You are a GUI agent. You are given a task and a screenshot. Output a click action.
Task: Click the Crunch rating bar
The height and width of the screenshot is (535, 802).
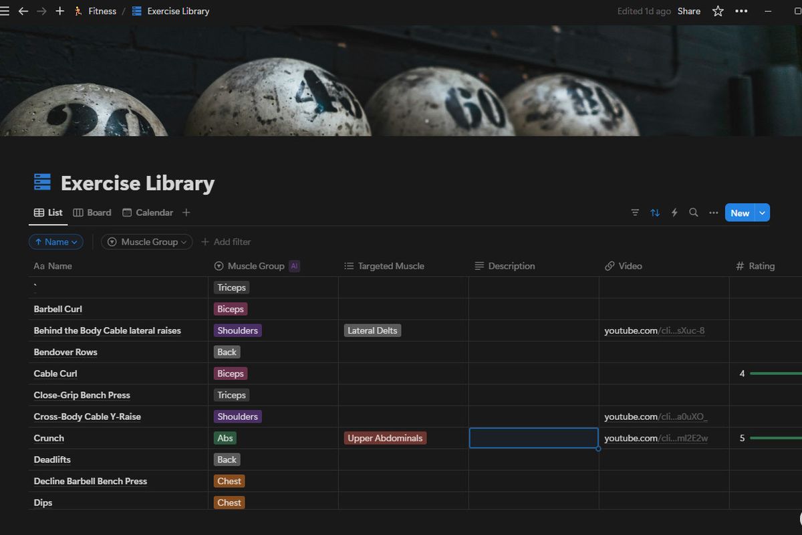pos(776,438)
